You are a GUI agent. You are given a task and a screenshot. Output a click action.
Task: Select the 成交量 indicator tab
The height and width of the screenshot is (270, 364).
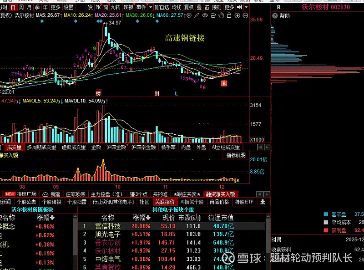point(14,147)
